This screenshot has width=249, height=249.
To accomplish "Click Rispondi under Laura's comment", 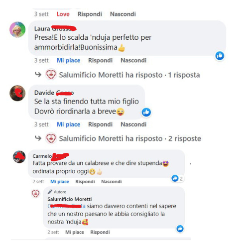I will click(x=100, y=60).
